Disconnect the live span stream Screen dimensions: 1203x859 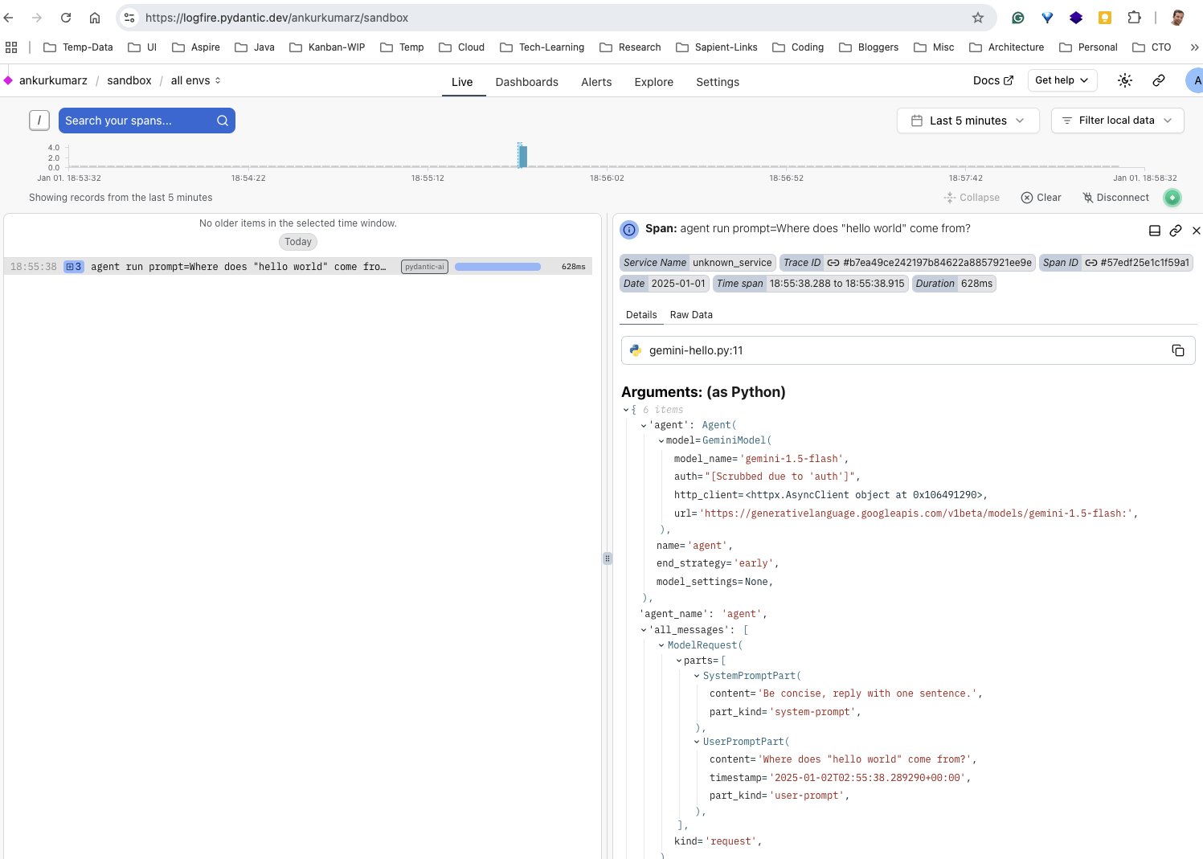1115,198
